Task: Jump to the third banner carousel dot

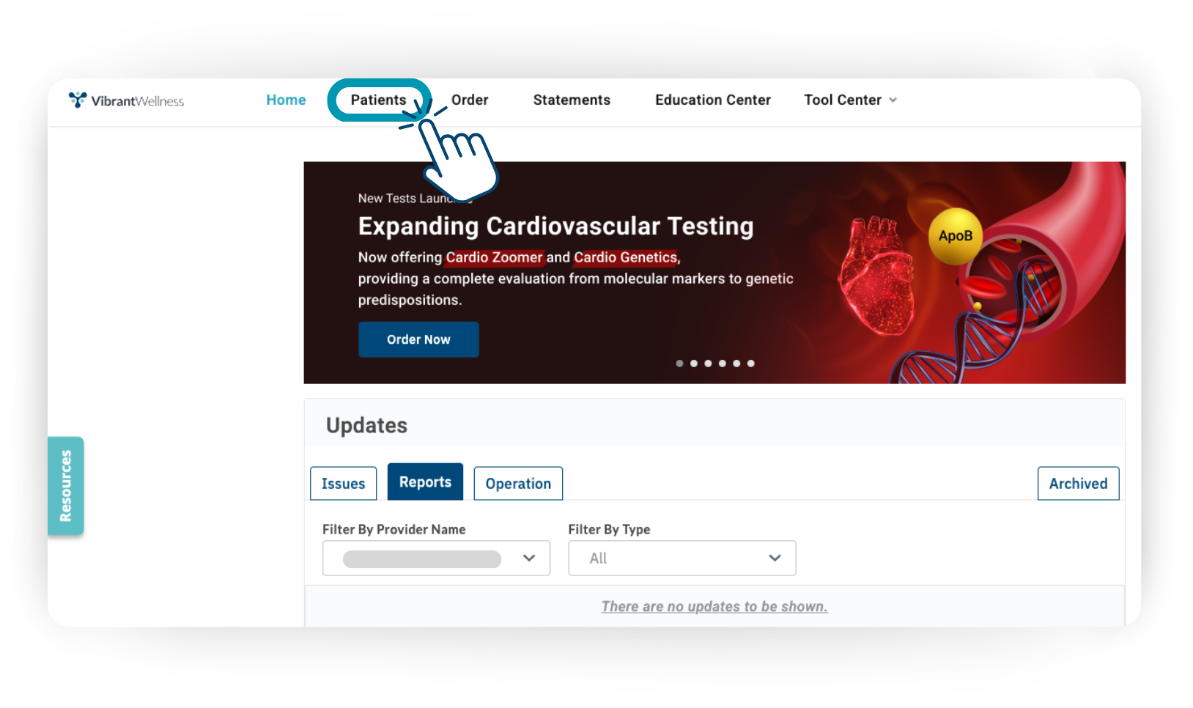Action: click(708, 364)
